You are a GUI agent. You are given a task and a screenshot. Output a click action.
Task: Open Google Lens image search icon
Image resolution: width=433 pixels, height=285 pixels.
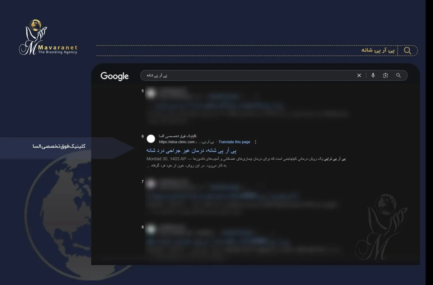(385, 75)
